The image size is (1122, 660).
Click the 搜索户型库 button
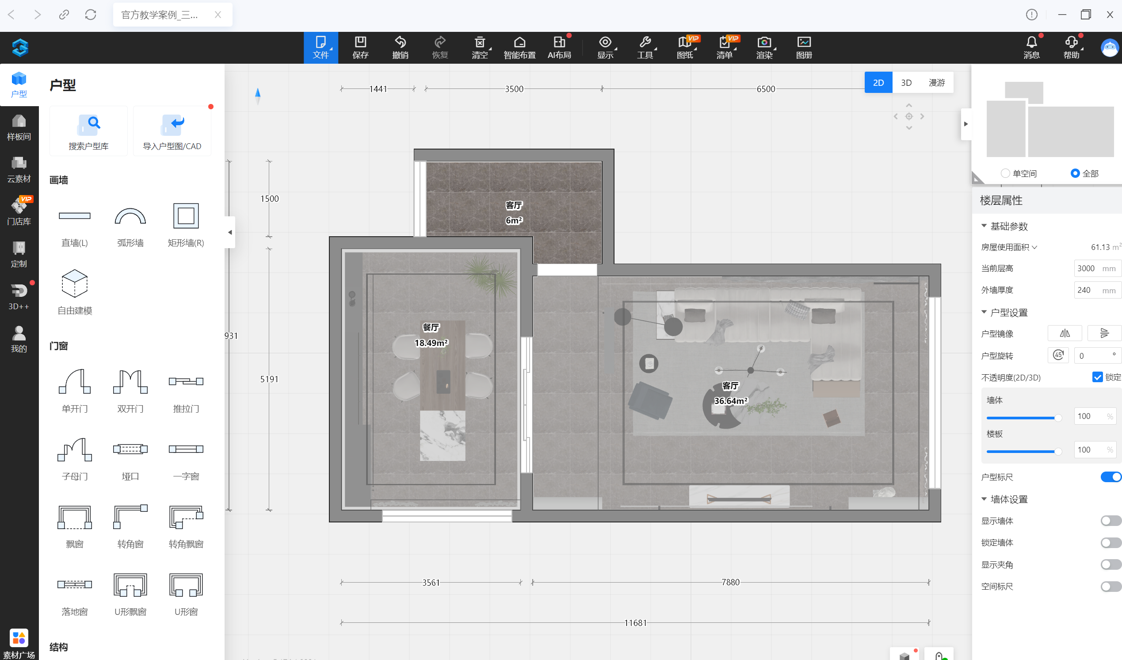(88, 131)
